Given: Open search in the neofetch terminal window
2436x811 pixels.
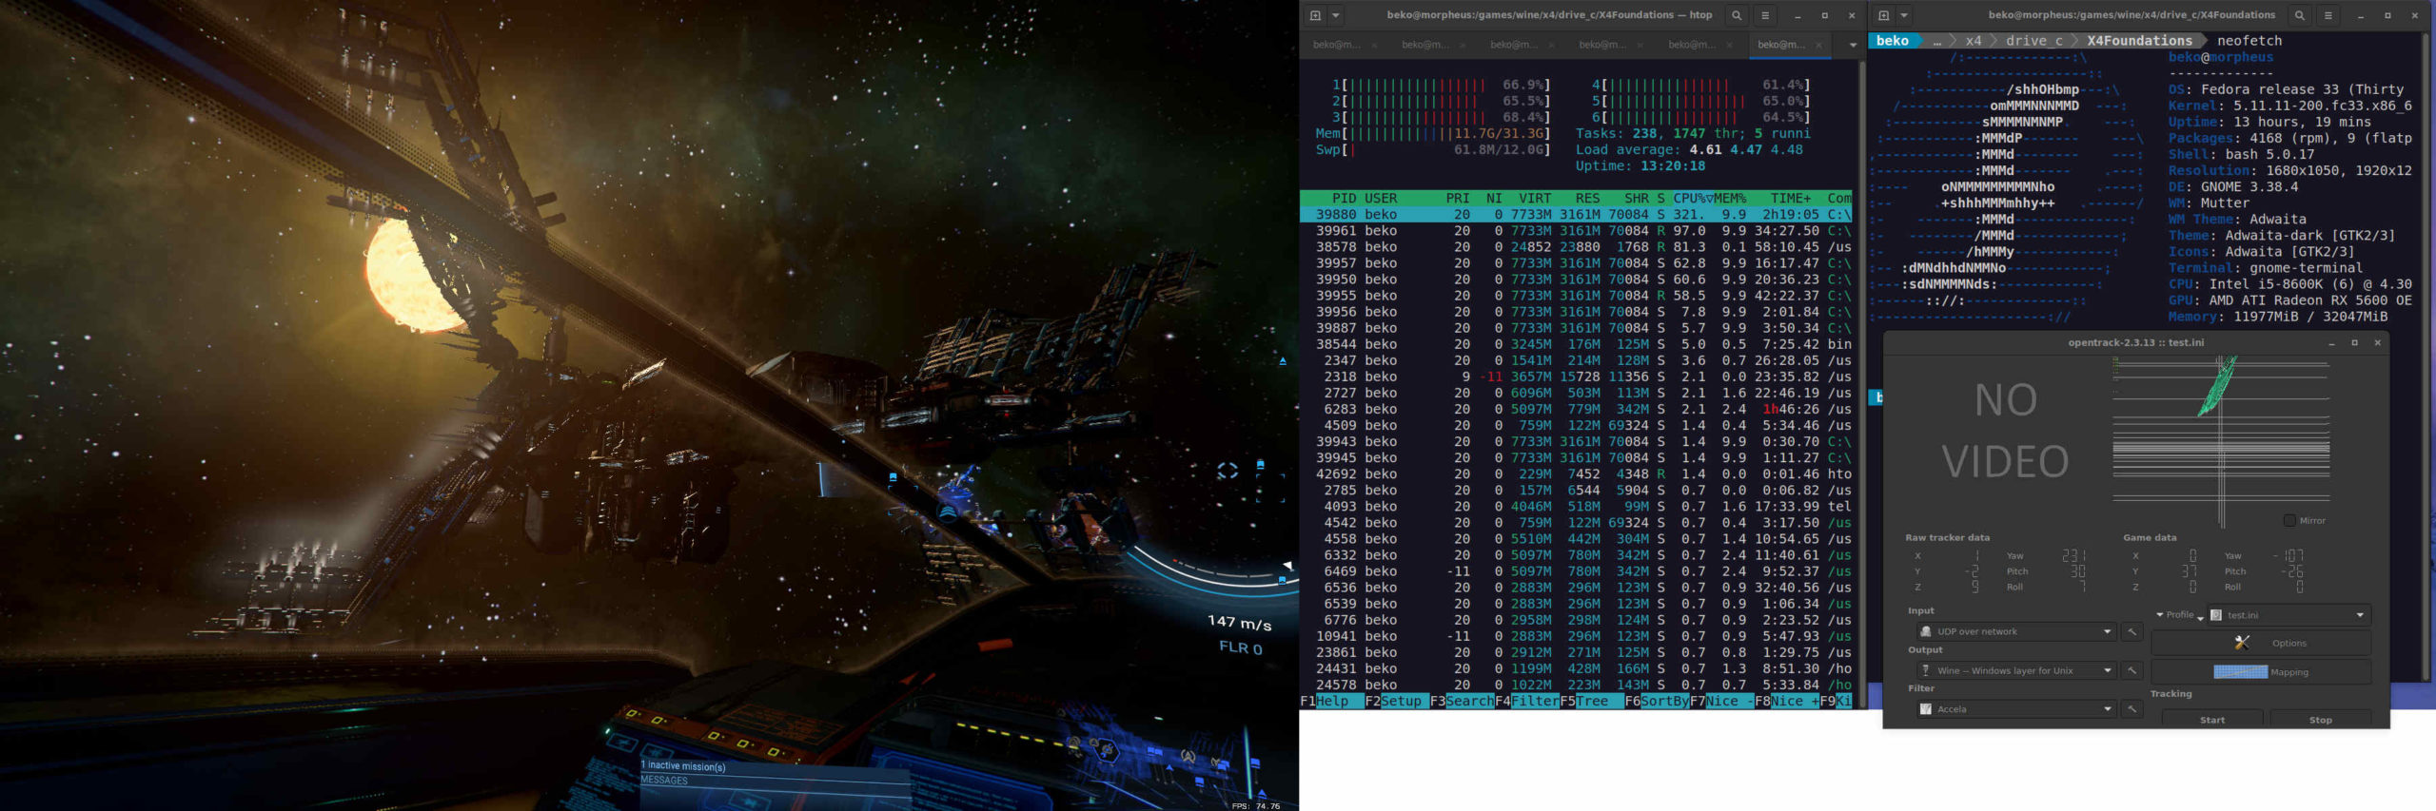Looking at the screenshot, I should [x=2300, y=15].
